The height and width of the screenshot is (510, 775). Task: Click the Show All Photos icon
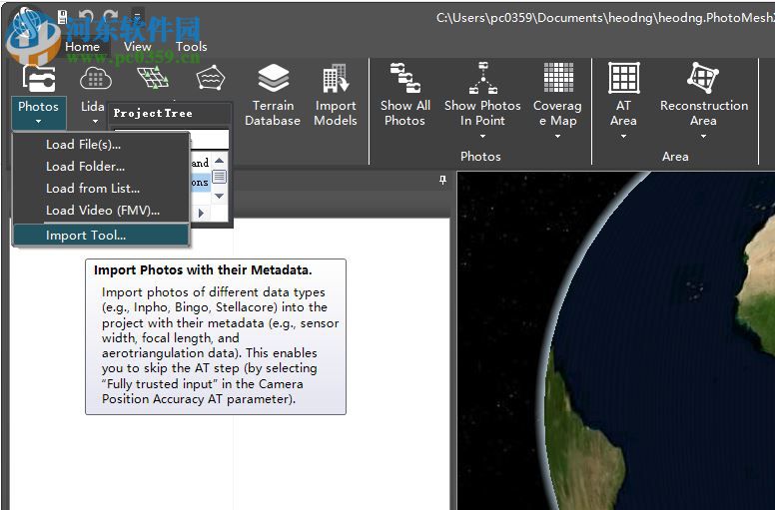(x=404, y=79)
